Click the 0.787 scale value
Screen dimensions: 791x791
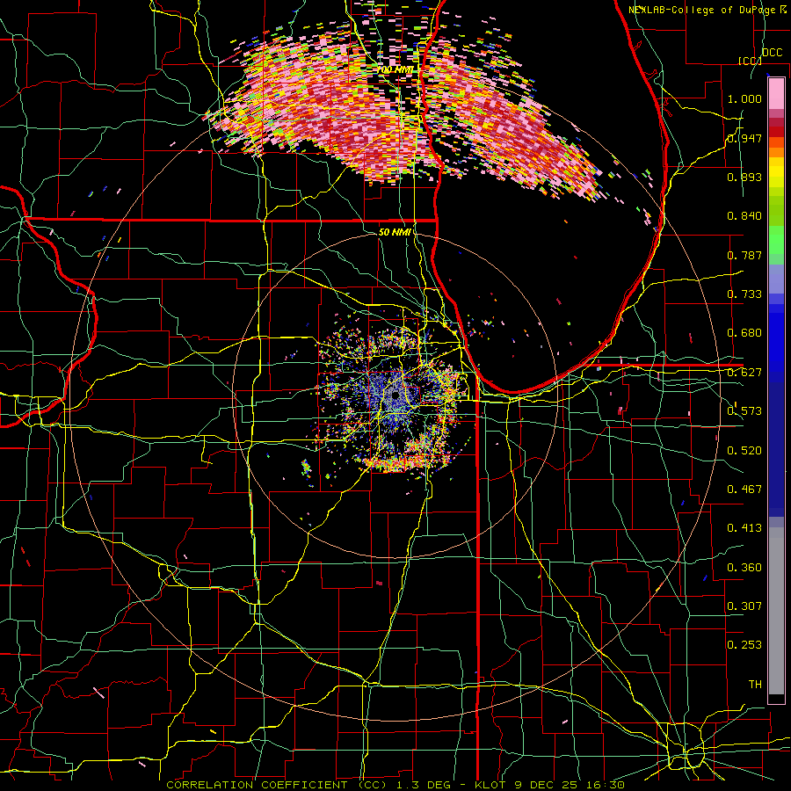pyautogui.click(x=744, y=255)
